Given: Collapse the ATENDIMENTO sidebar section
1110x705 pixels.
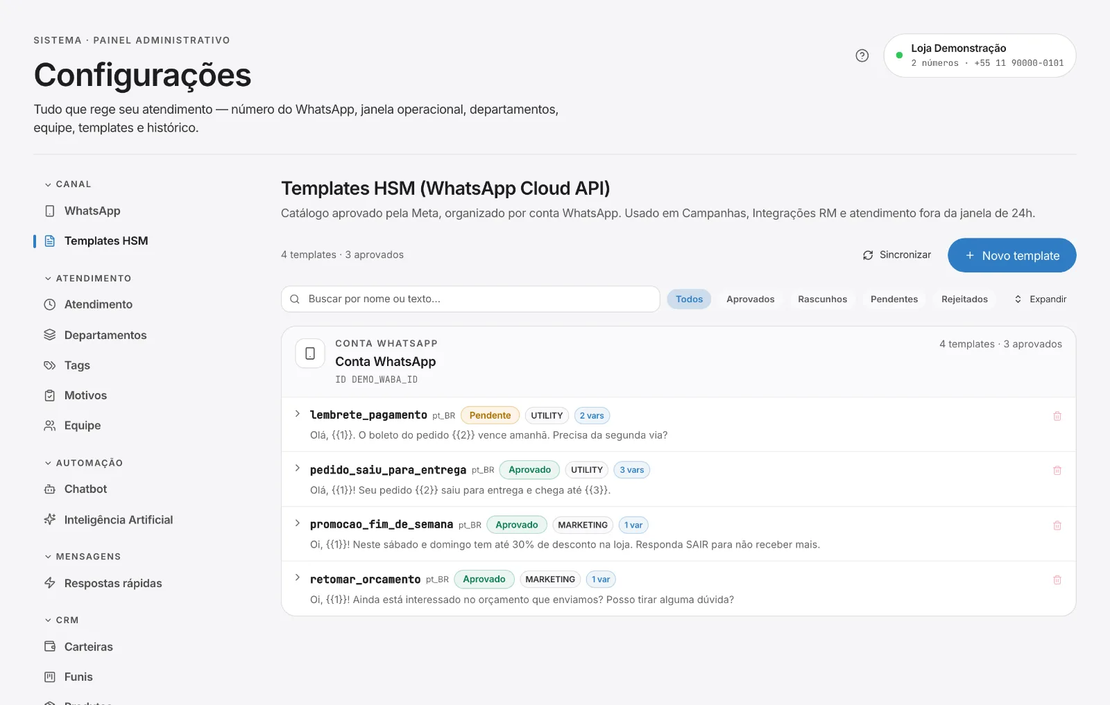Looking at the screenshot, I should [x=87, y=279].
